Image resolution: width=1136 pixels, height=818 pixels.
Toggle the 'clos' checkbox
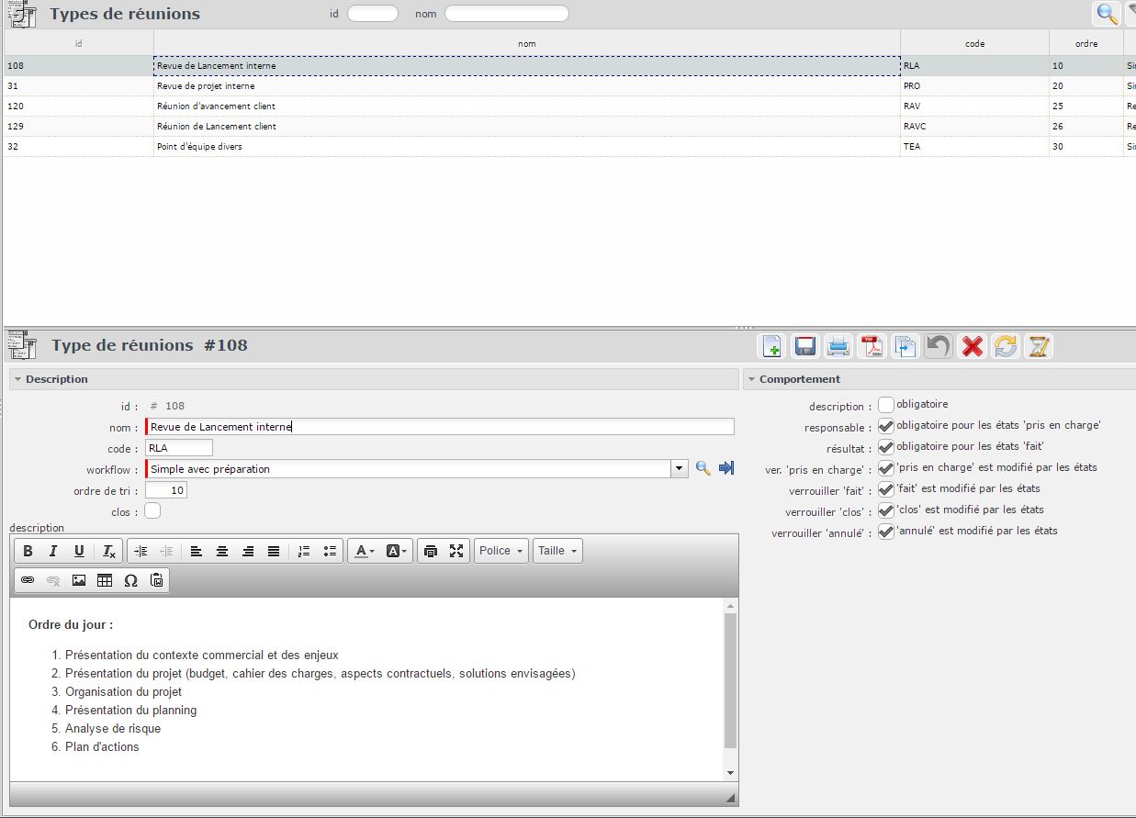click(x=152, y=511)
